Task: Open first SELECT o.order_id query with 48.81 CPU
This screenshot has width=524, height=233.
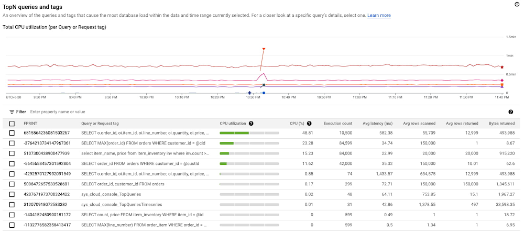Action: click(145, 133)
